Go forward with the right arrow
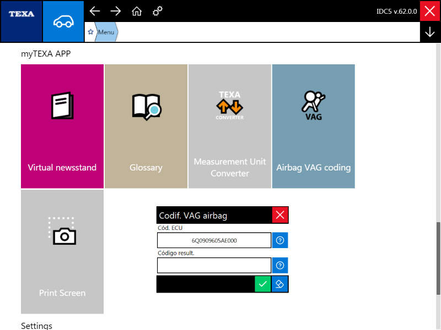 [115, 11]
